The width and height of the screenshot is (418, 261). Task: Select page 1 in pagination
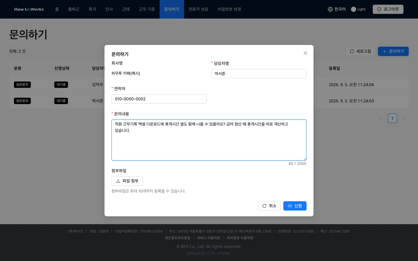(x=392, y=118)
